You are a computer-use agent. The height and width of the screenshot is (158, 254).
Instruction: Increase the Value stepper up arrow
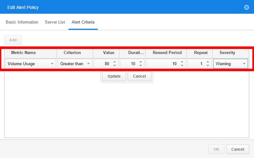[115, 62]
